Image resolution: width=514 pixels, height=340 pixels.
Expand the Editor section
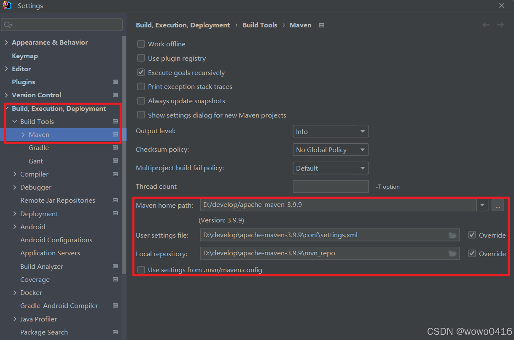pos(6,69)
